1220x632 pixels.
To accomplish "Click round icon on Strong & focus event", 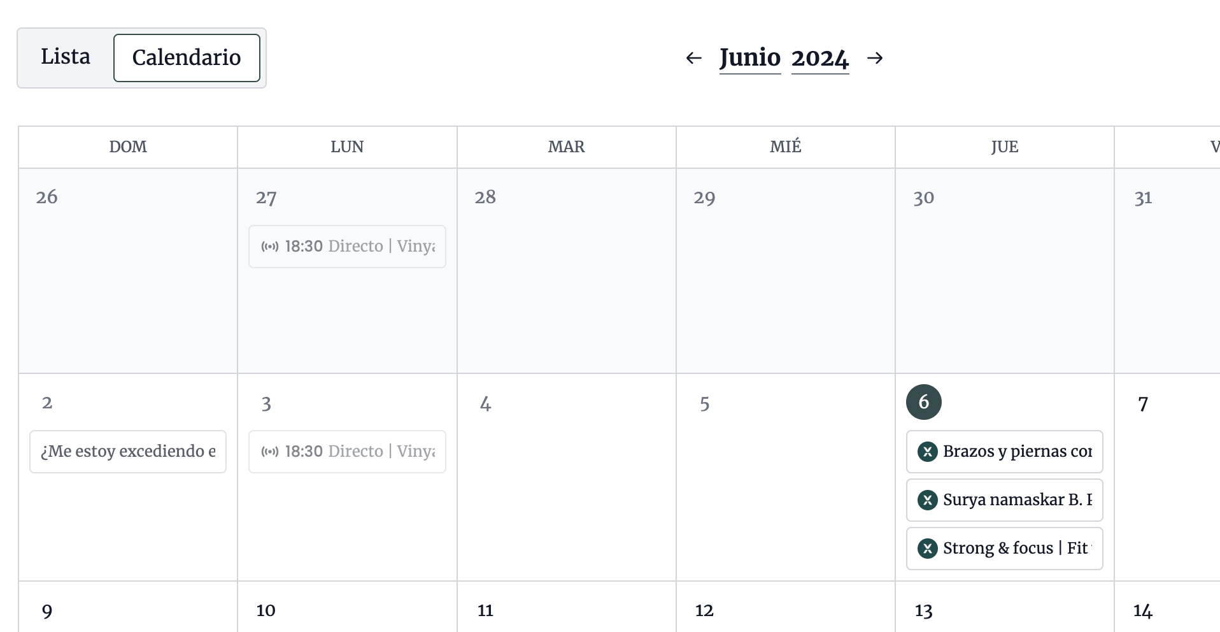I will tap(927, 549).
